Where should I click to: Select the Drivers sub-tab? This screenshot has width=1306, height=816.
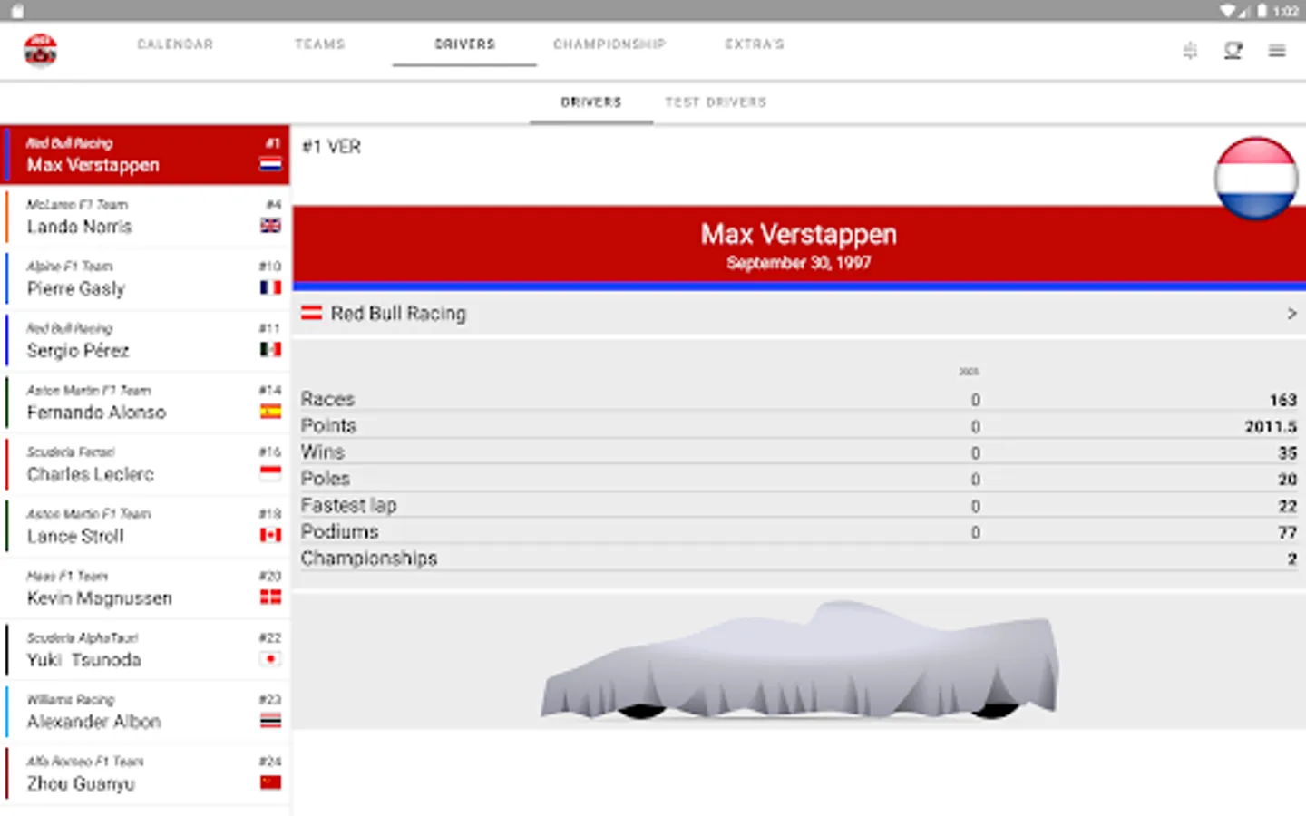click(x=591, y=102)
